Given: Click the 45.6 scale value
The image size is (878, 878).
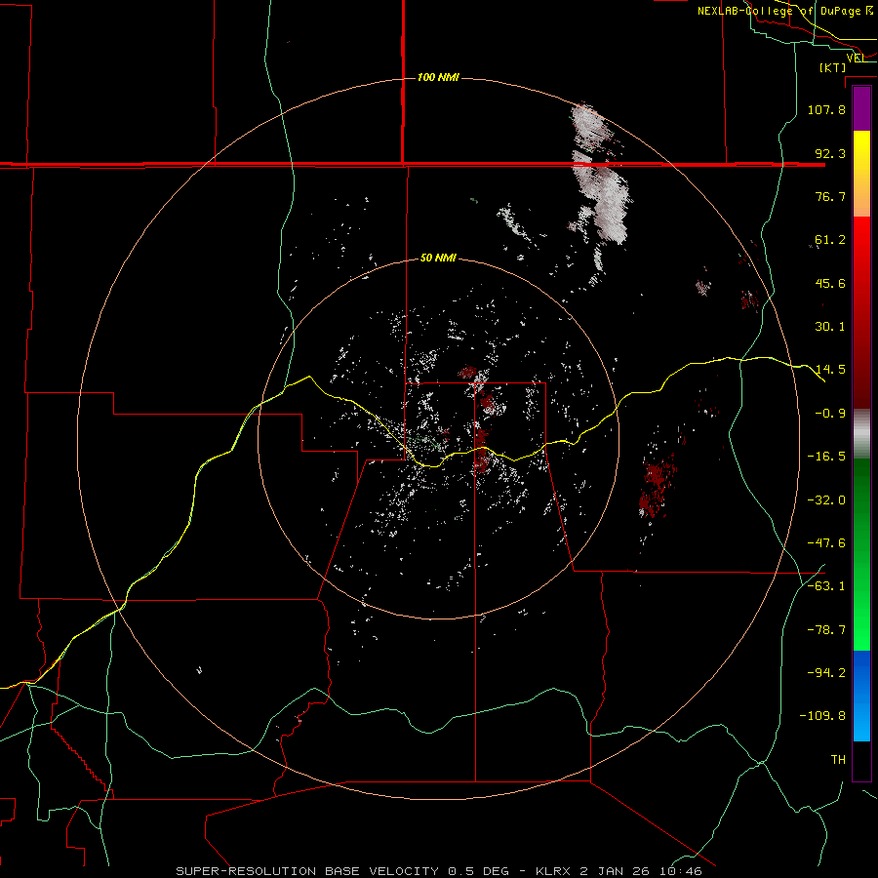Looking at the screenshot, I should (x=830, y=283).
